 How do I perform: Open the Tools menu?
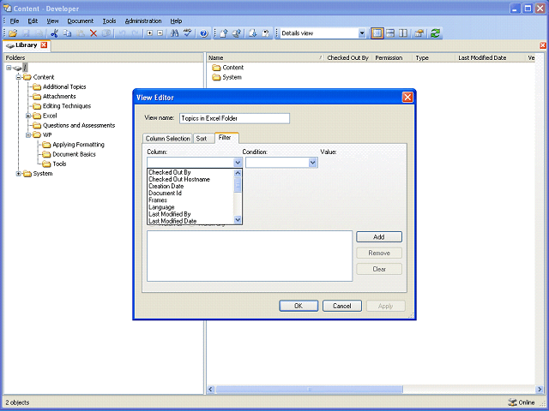coord(109,21)
